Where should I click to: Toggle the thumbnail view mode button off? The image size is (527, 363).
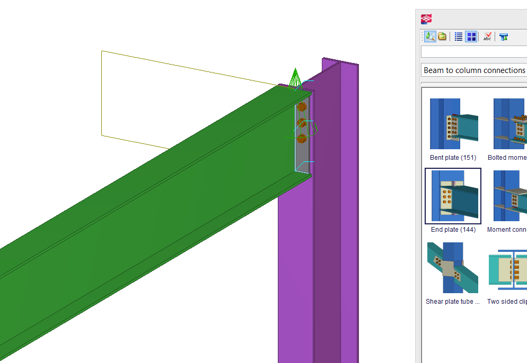pyautogui.click(x=471, y=36)
